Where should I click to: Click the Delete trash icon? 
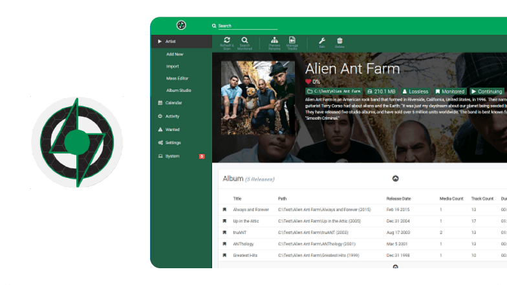(x=340, y=41)
